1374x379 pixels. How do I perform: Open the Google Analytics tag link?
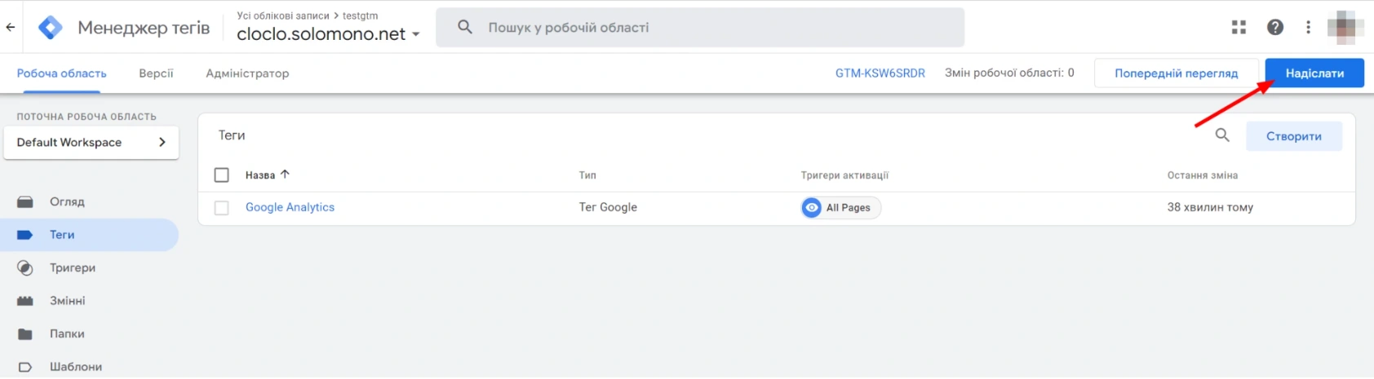click(290, 208)
